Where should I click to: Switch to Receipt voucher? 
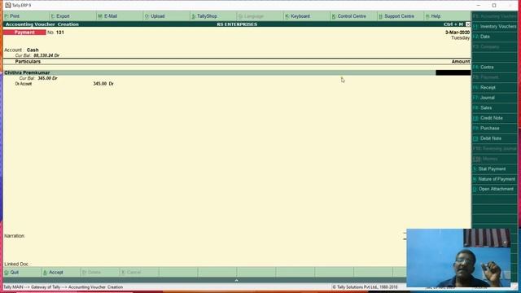click(494, 87)
